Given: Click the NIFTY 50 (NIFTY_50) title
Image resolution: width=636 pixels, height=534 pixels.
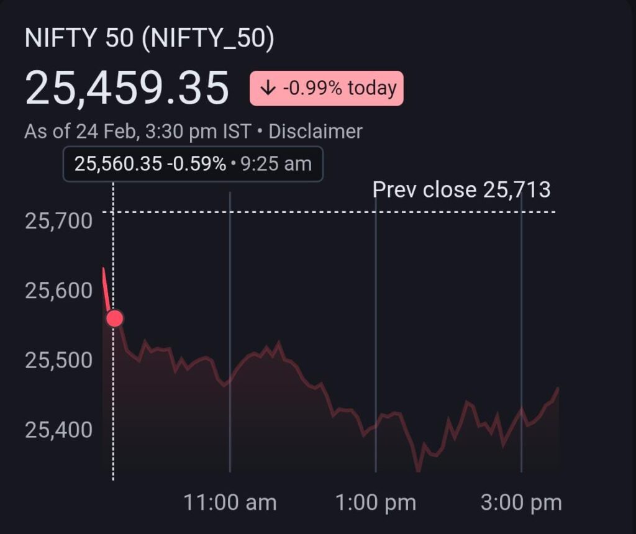Looking at the screenshot, I should (x=149, y=38).
